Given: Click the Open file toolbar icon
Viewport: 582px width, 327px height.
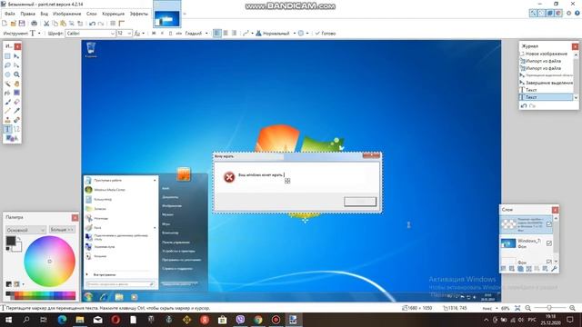Looking at the screenshot, I should pyautogui.click(x=13, y=24).
